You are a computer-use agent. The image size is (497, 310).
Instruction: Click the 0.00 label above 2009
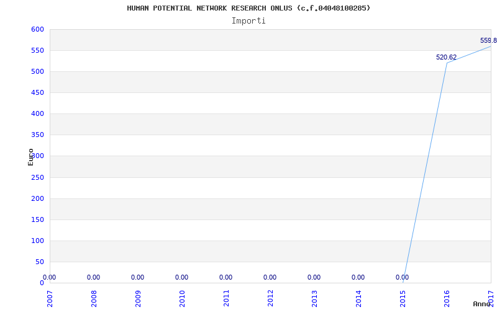(x=137, y=277)
